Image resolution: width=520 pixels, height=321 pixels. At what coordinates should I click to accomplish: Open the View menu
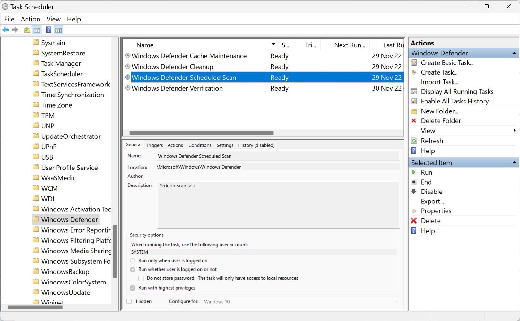tap(53, 19)
